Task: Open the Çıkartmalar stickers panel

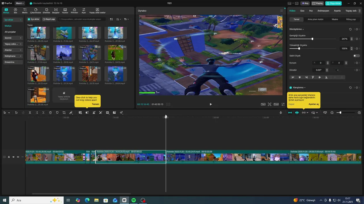Action: (x=36, y=11)
